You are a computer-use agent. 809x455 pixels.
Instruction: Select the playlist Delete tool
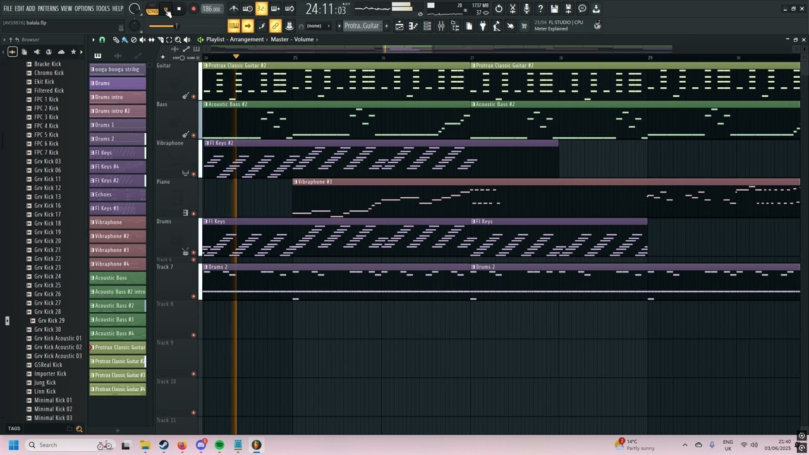pos(133,40)
